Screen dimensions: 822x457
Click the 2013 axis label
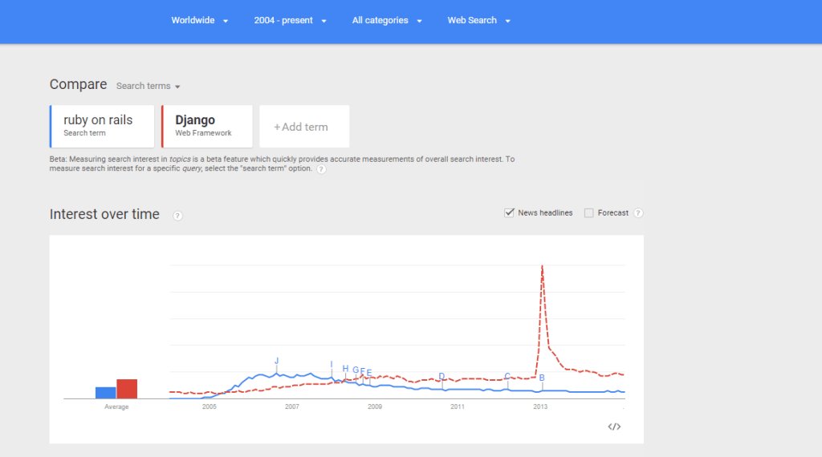[540, 406]
